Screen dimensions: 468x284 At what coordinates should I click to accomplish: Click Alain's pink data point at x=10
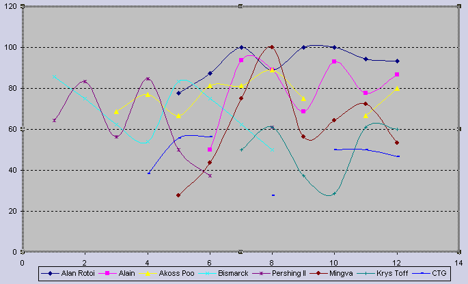click(x=334, y=61)
